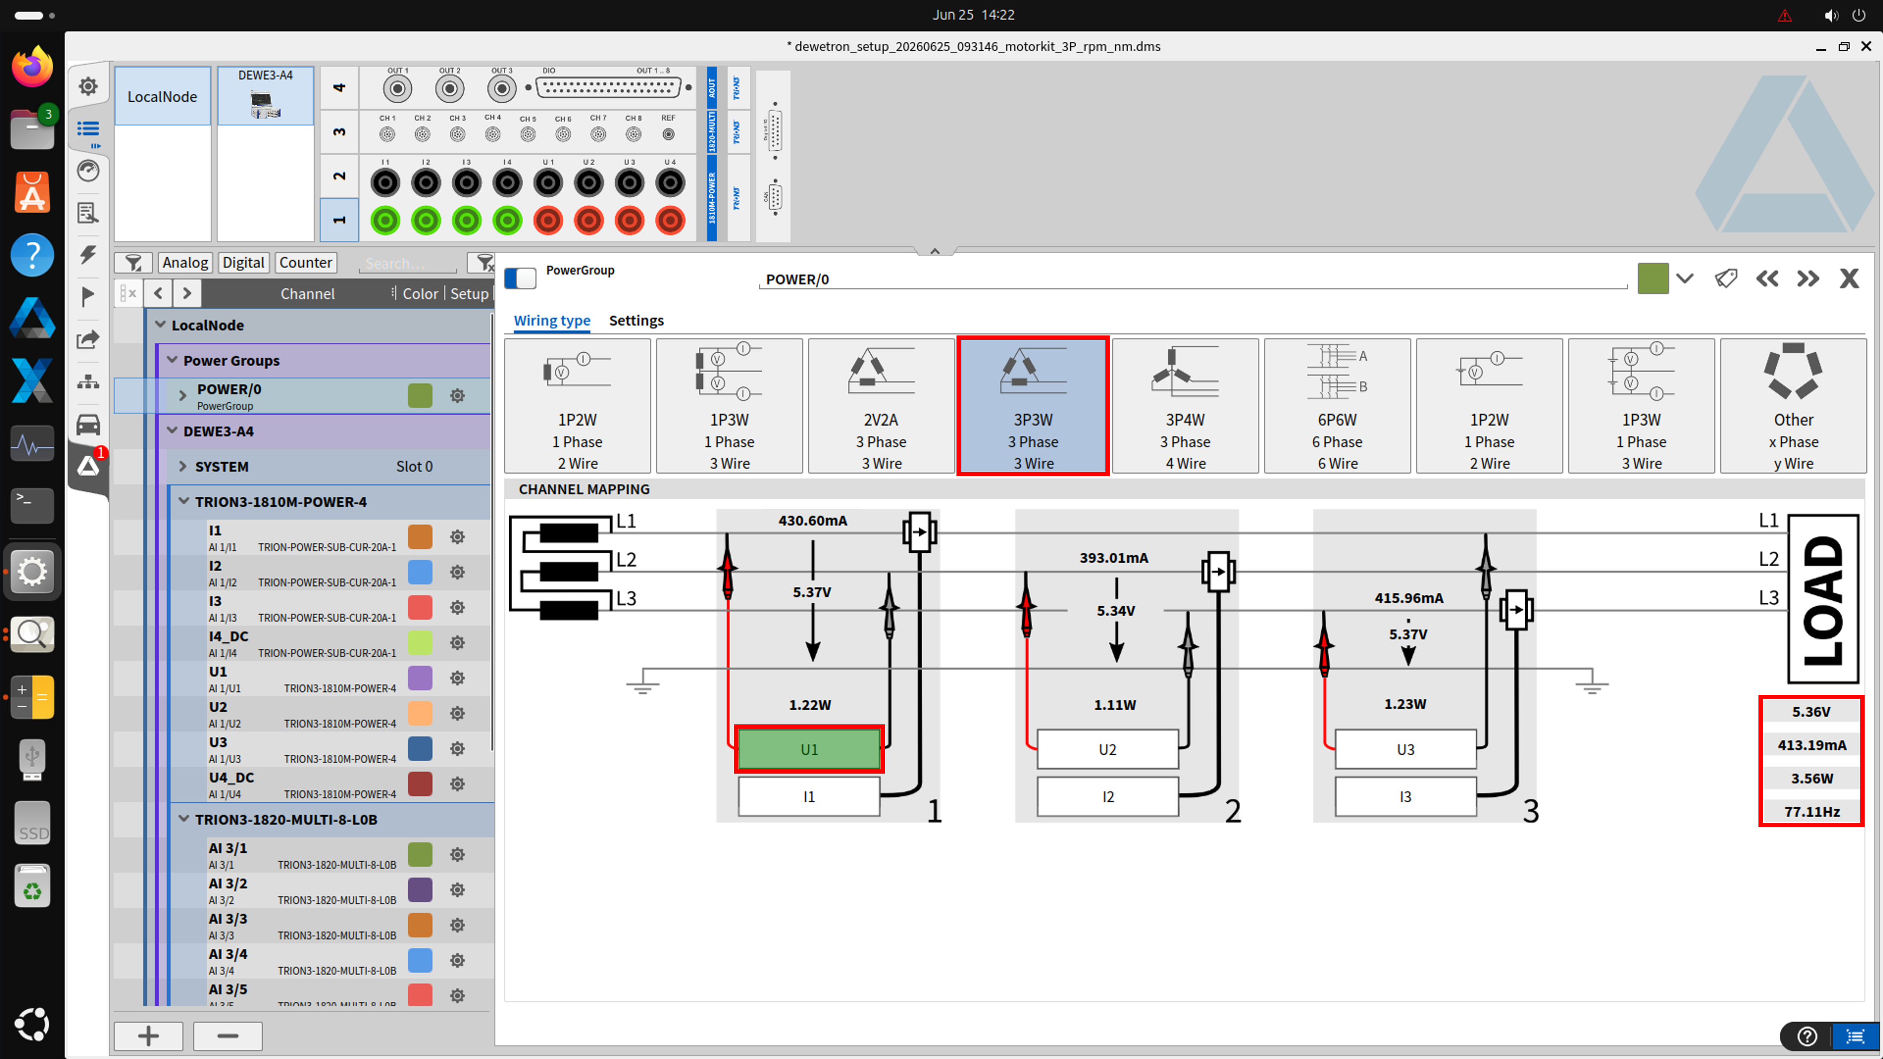
Task: Open the settings gear in left sidebar
Action: [89, 86]
